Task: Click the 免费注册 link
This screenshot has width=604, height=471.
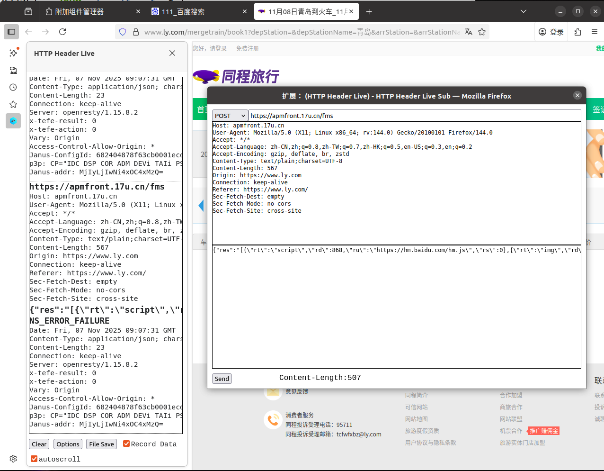Action: tap(248, 48)
